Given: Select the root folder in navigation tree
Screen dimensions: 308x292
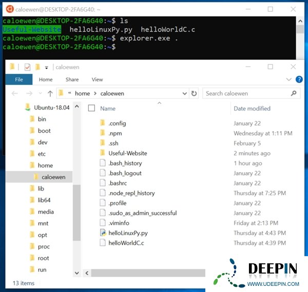Looking at the screenshot, I should tap(44, 258).
